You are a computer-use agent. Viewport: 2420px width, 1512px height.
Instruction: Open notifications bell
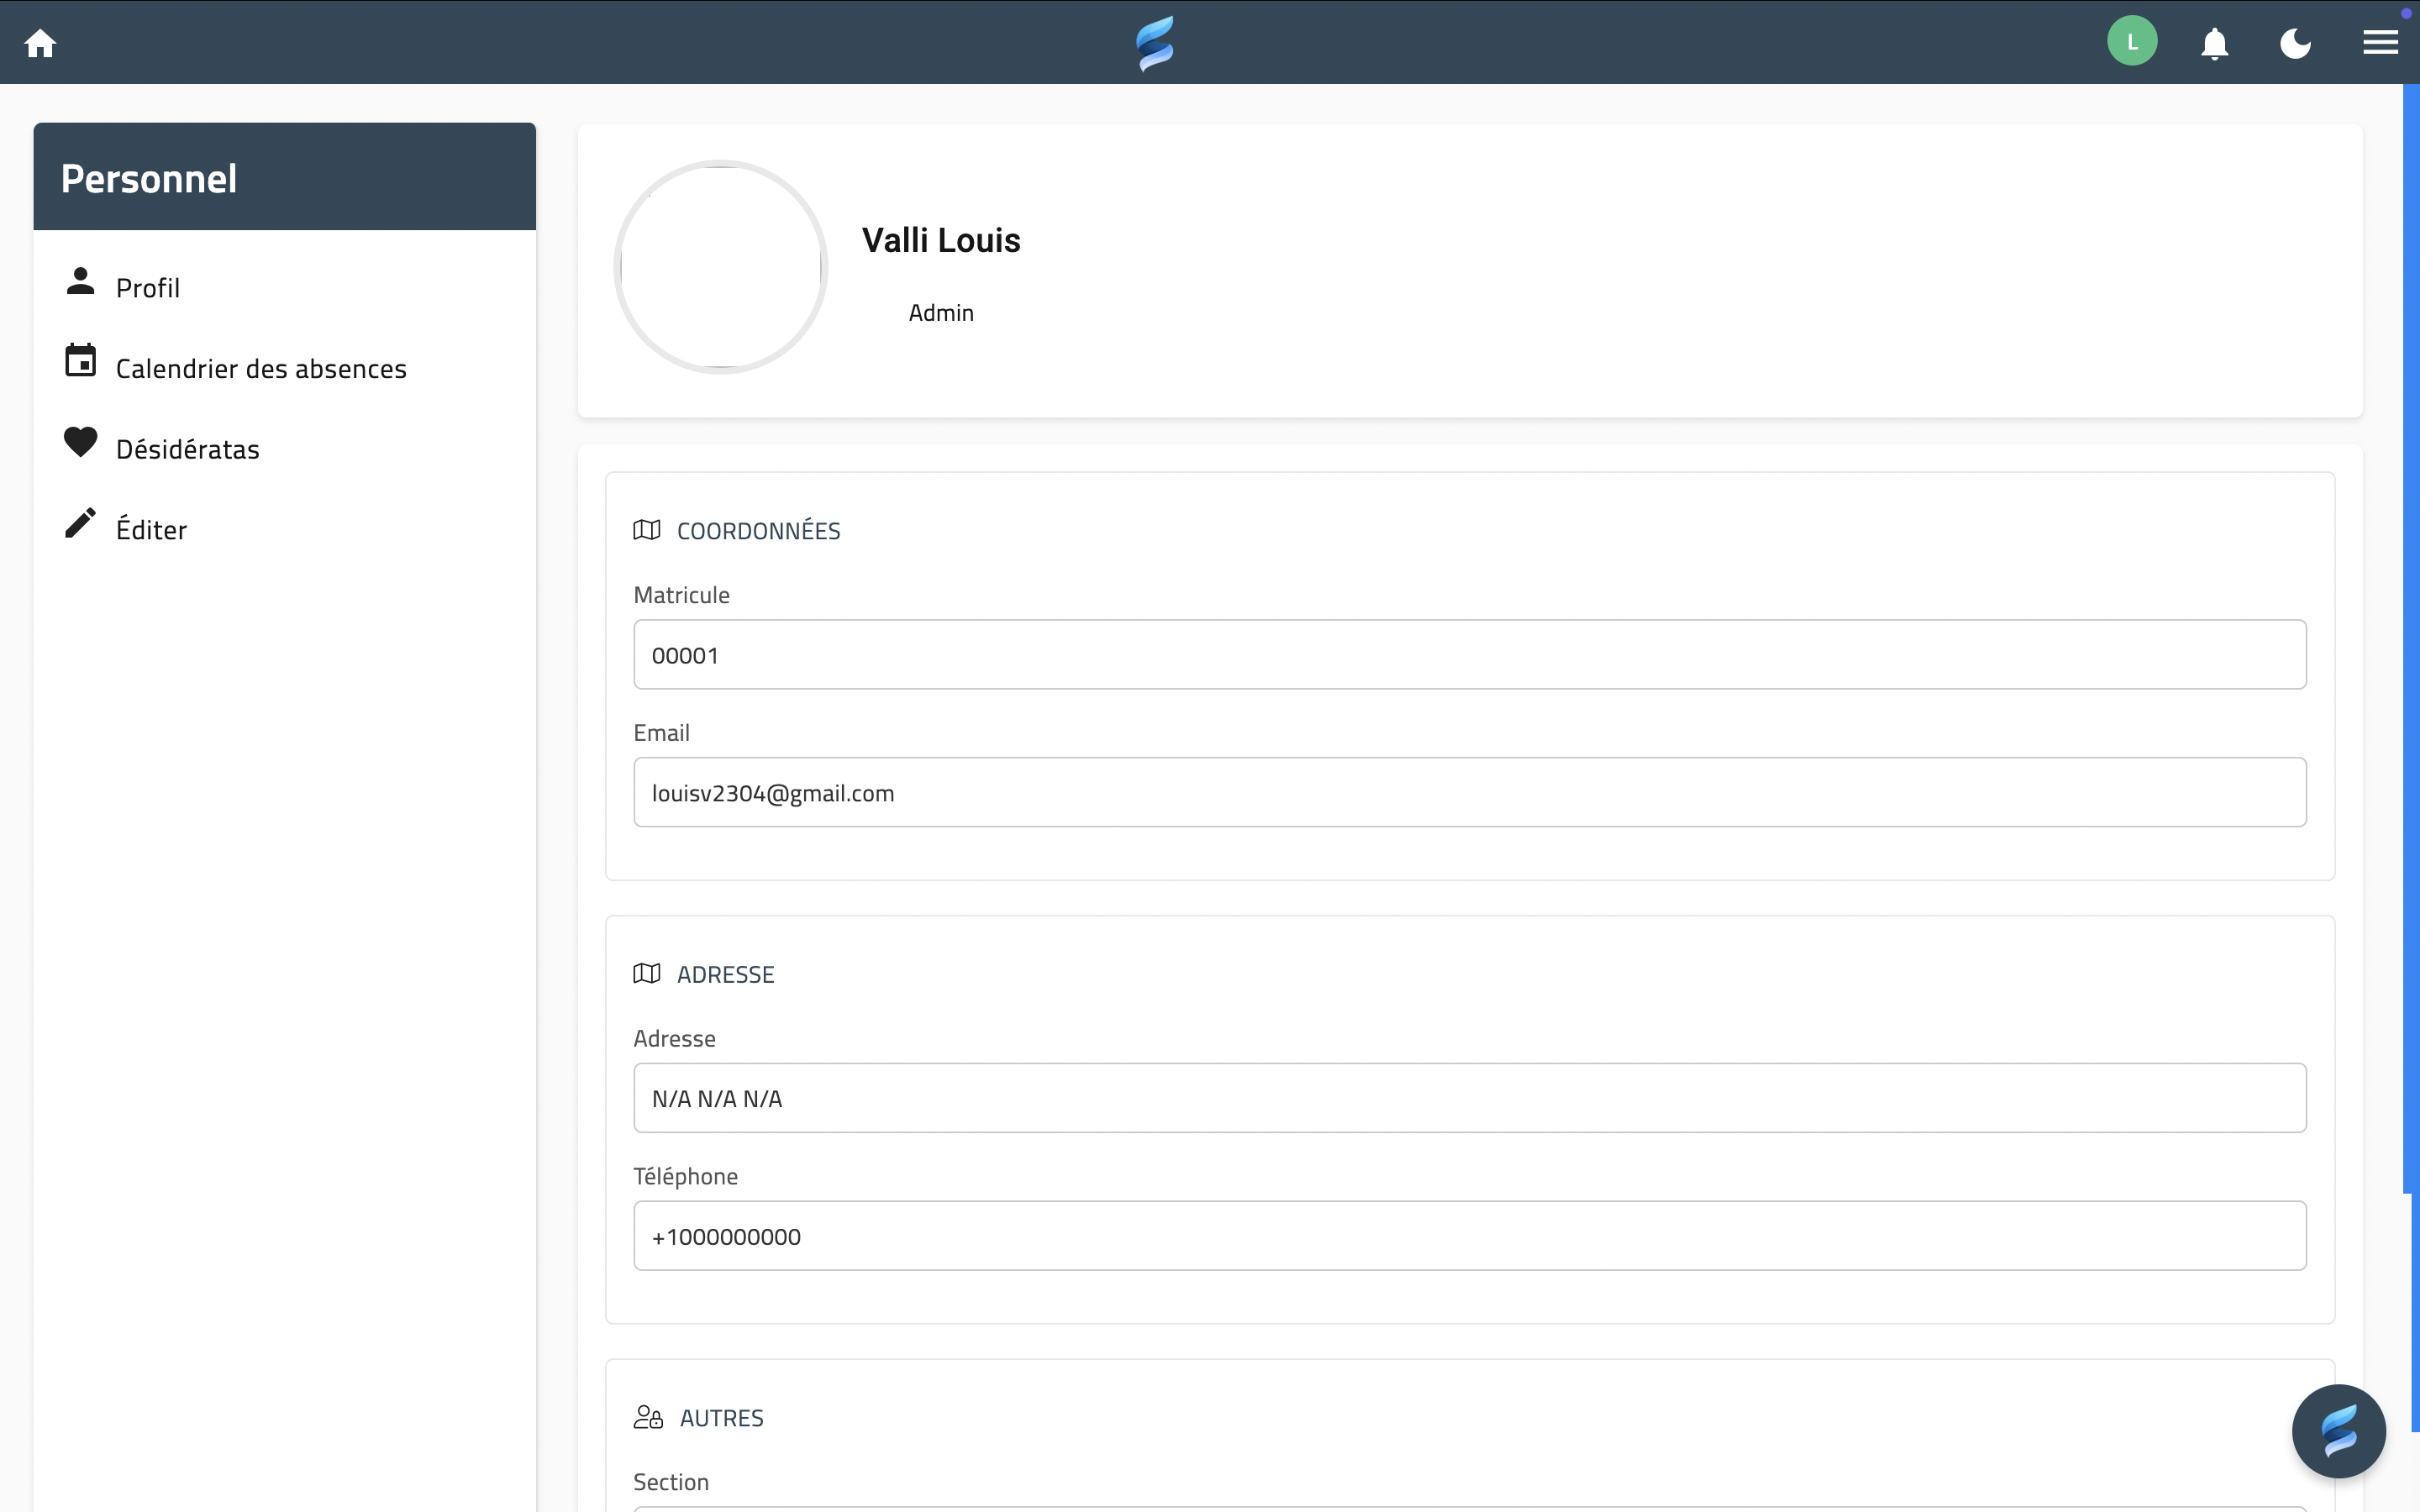pos(2215,43)
